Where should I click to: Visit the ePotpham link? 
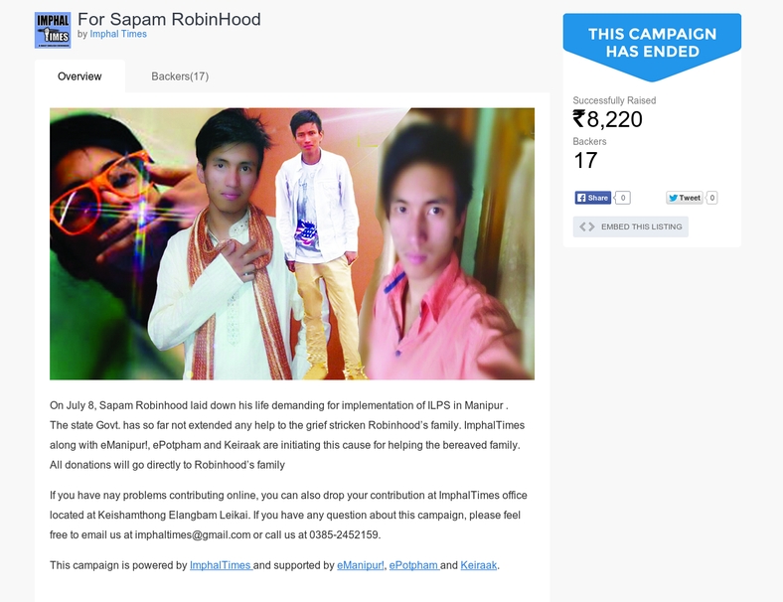413,565
